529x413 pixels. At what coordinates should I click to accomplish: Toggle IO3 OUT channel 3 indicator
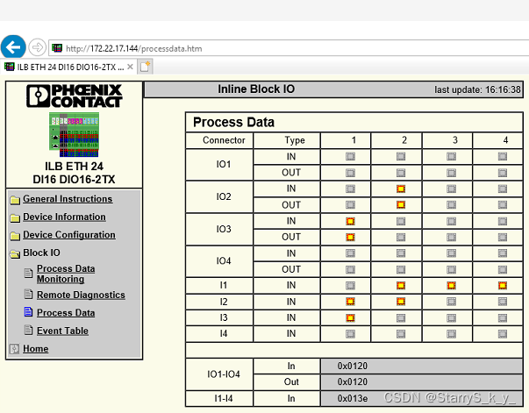pyautogui.click(x=452, y=237)
